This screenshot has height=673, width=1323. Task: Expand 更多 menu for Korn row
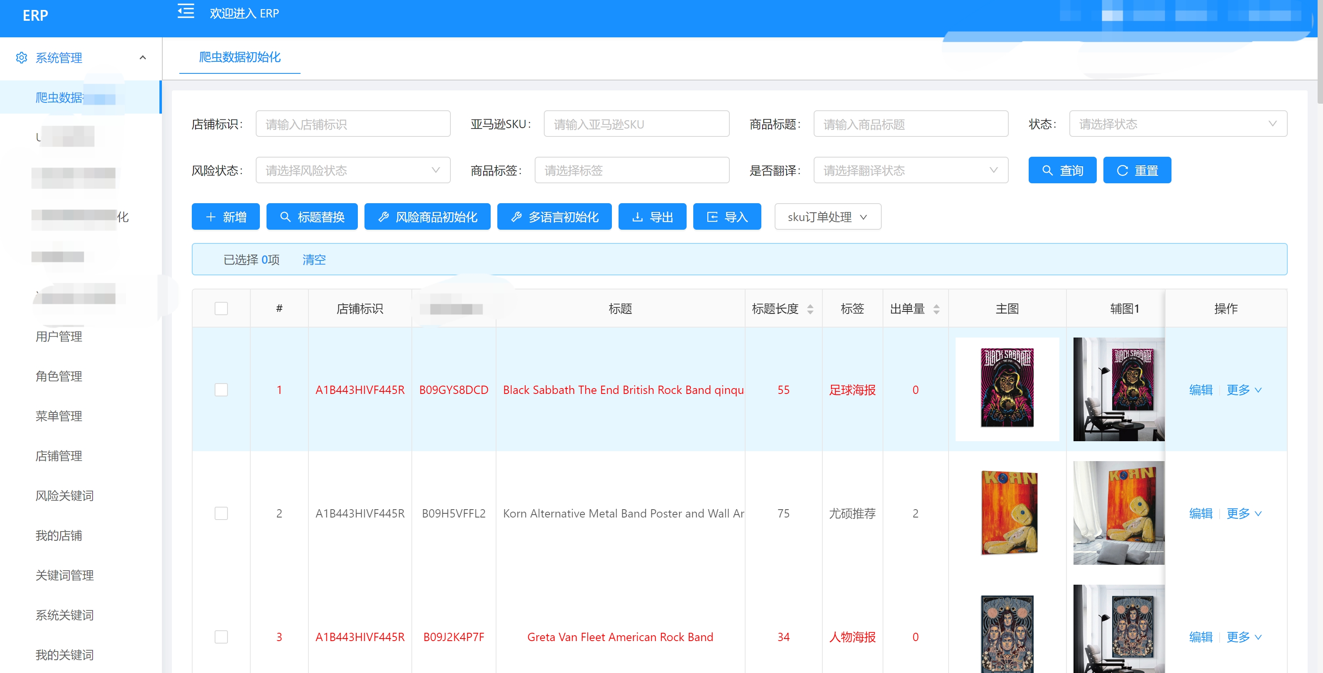(x=1244, y=513)
